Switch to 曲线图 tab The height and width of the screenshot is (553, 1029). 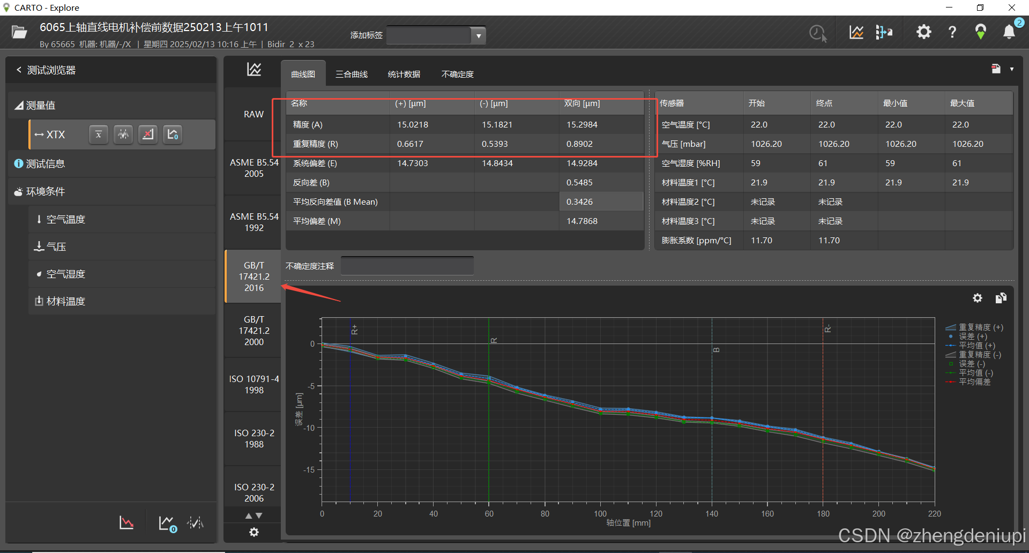[x=303, y=74]
